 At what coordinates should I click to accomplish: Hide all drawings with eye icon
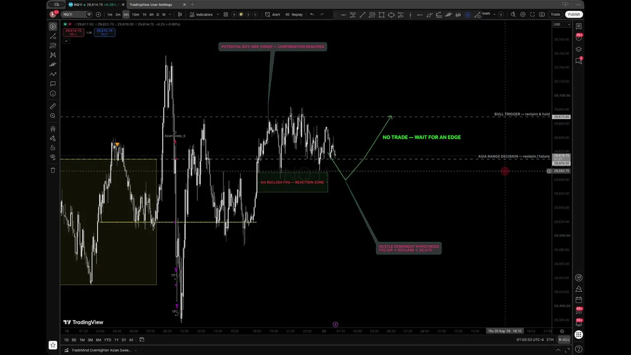tap(53, 157)
